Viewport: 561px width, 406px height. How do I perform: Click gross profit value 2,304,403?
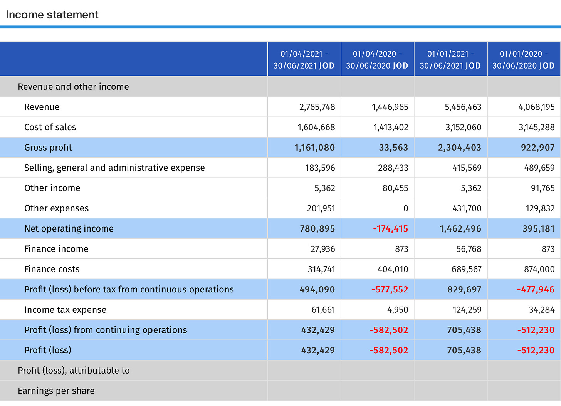[x=460, y=148]
